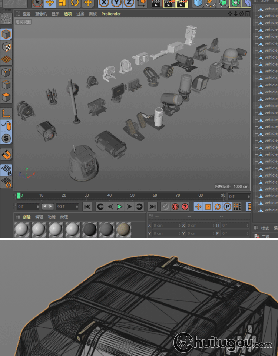The image size is (278, 356).
Task: Toggle the Locked Workplane icon
Action: point(6,170)
